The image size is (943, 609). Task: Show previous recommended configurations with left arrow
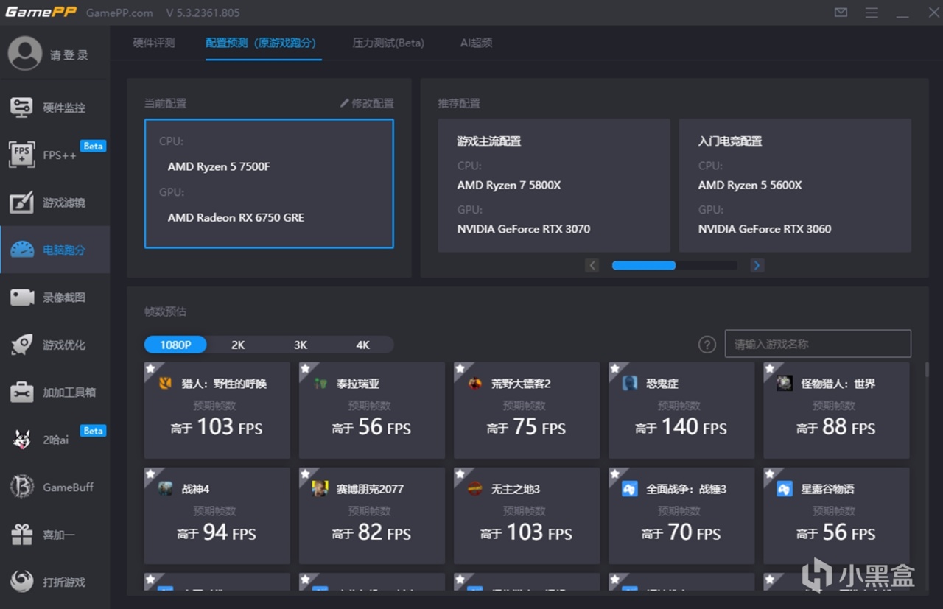point(592,265)
